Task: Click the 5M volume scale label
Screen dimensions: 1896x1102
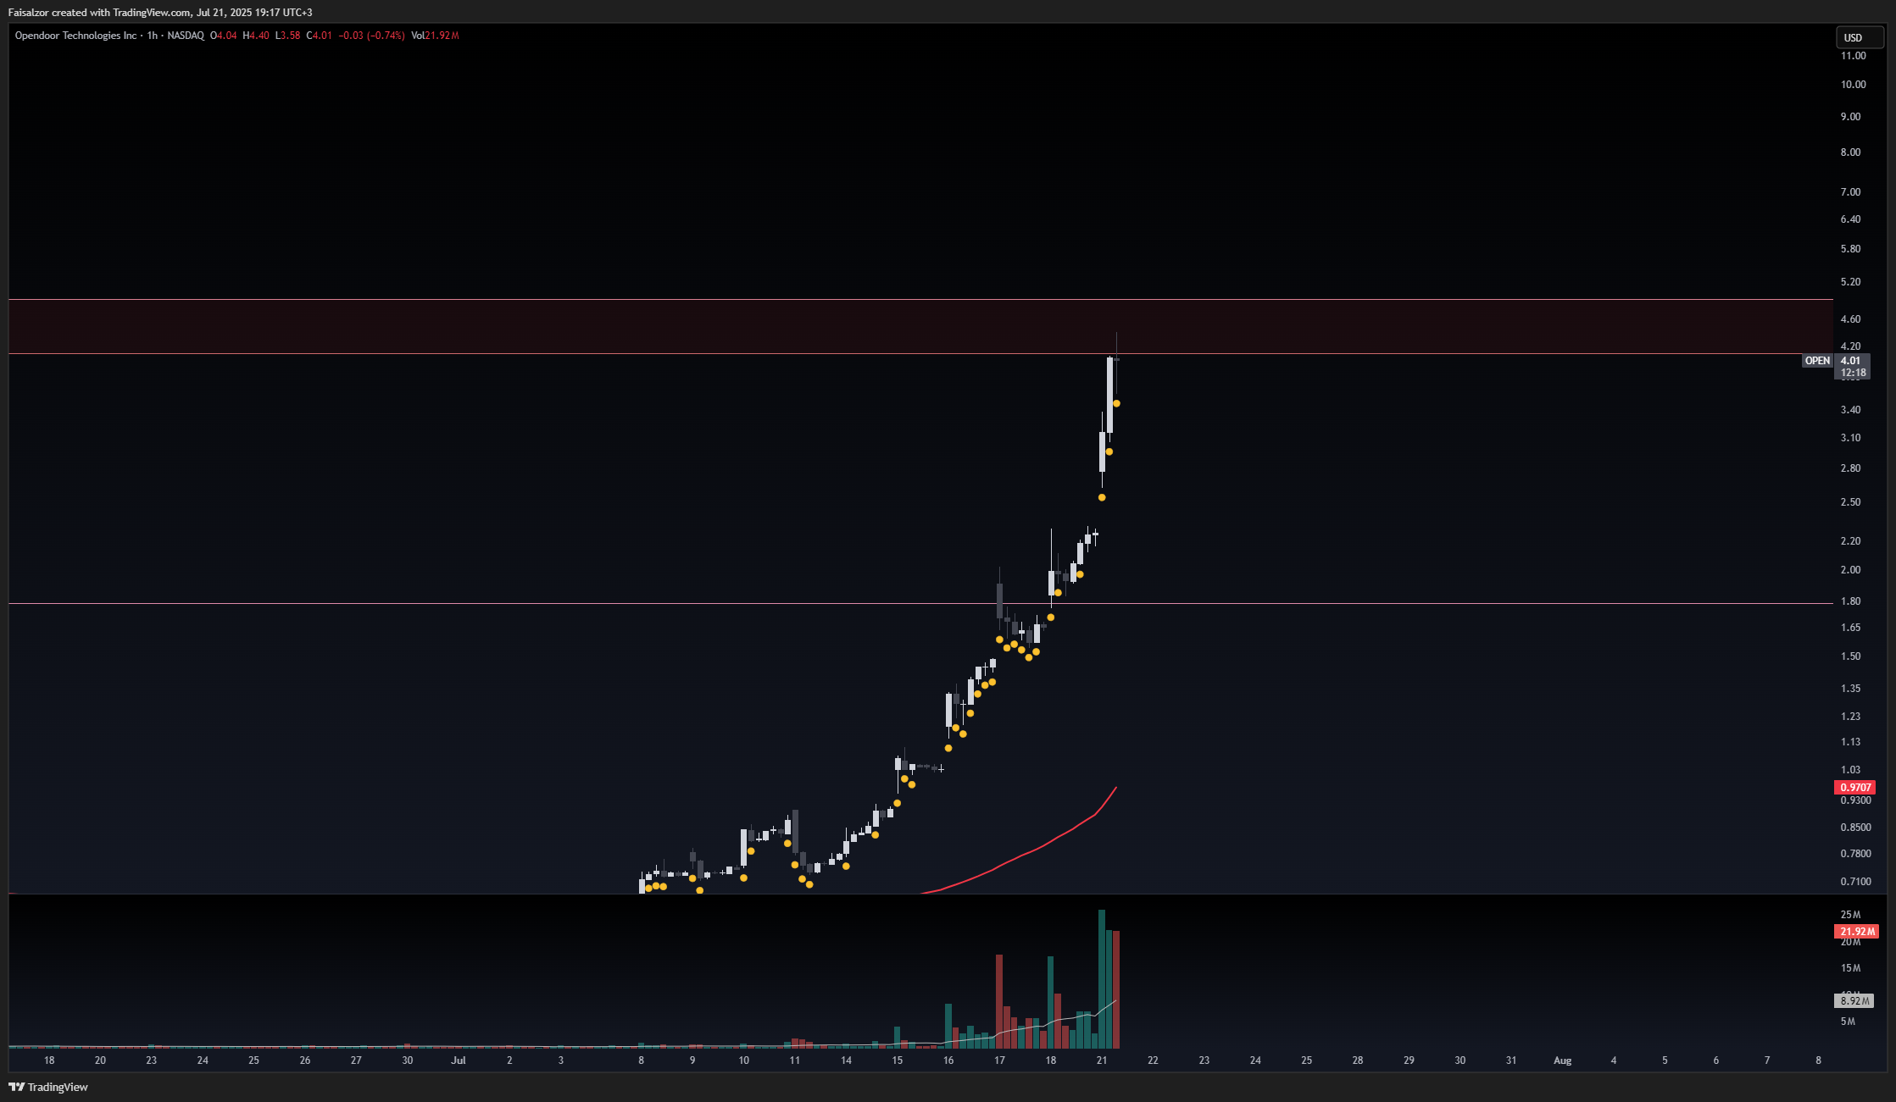Action: (1848, 1022)
